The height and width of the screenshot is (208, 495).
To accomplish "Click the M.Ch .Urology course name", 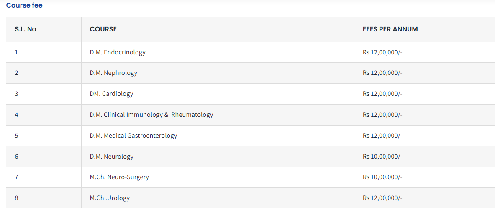I will point(110,198).
